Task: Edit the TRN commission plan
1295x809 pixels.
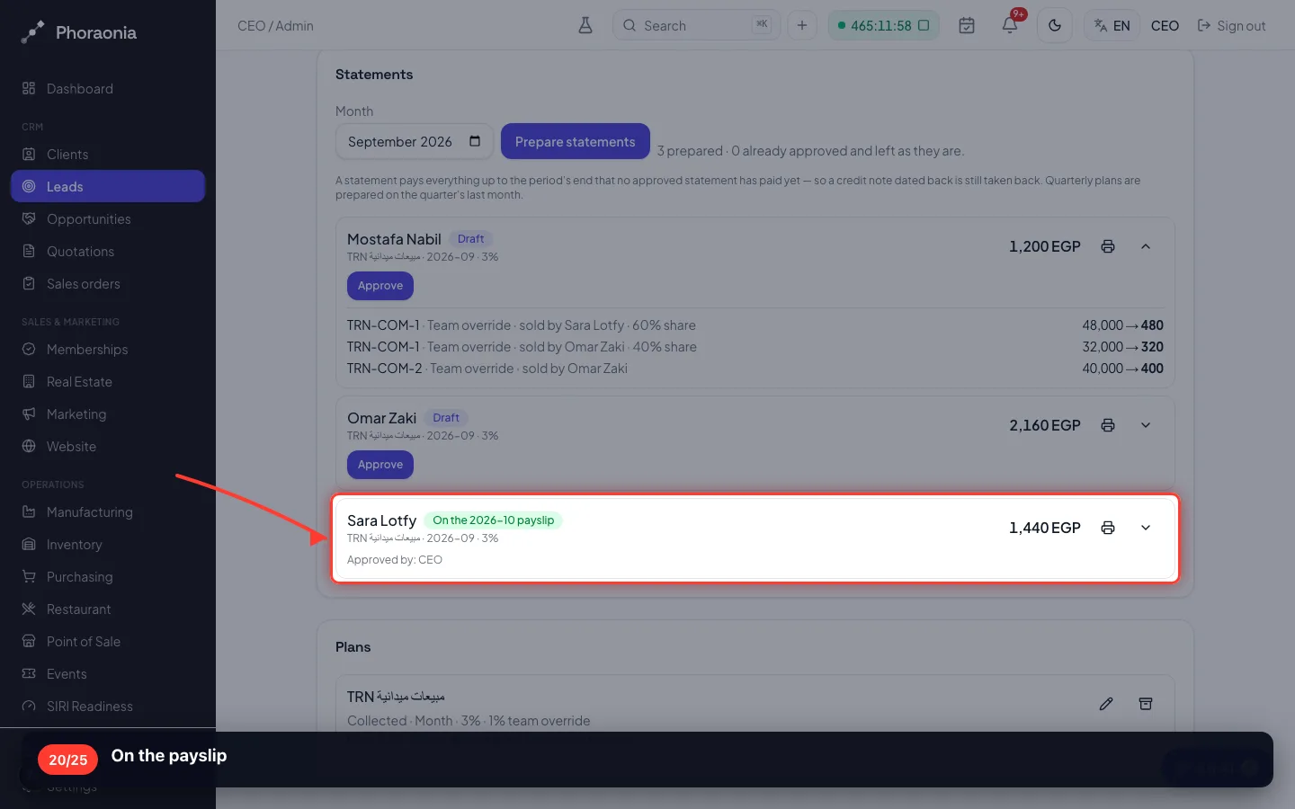Action: (x=1106, y=704)
